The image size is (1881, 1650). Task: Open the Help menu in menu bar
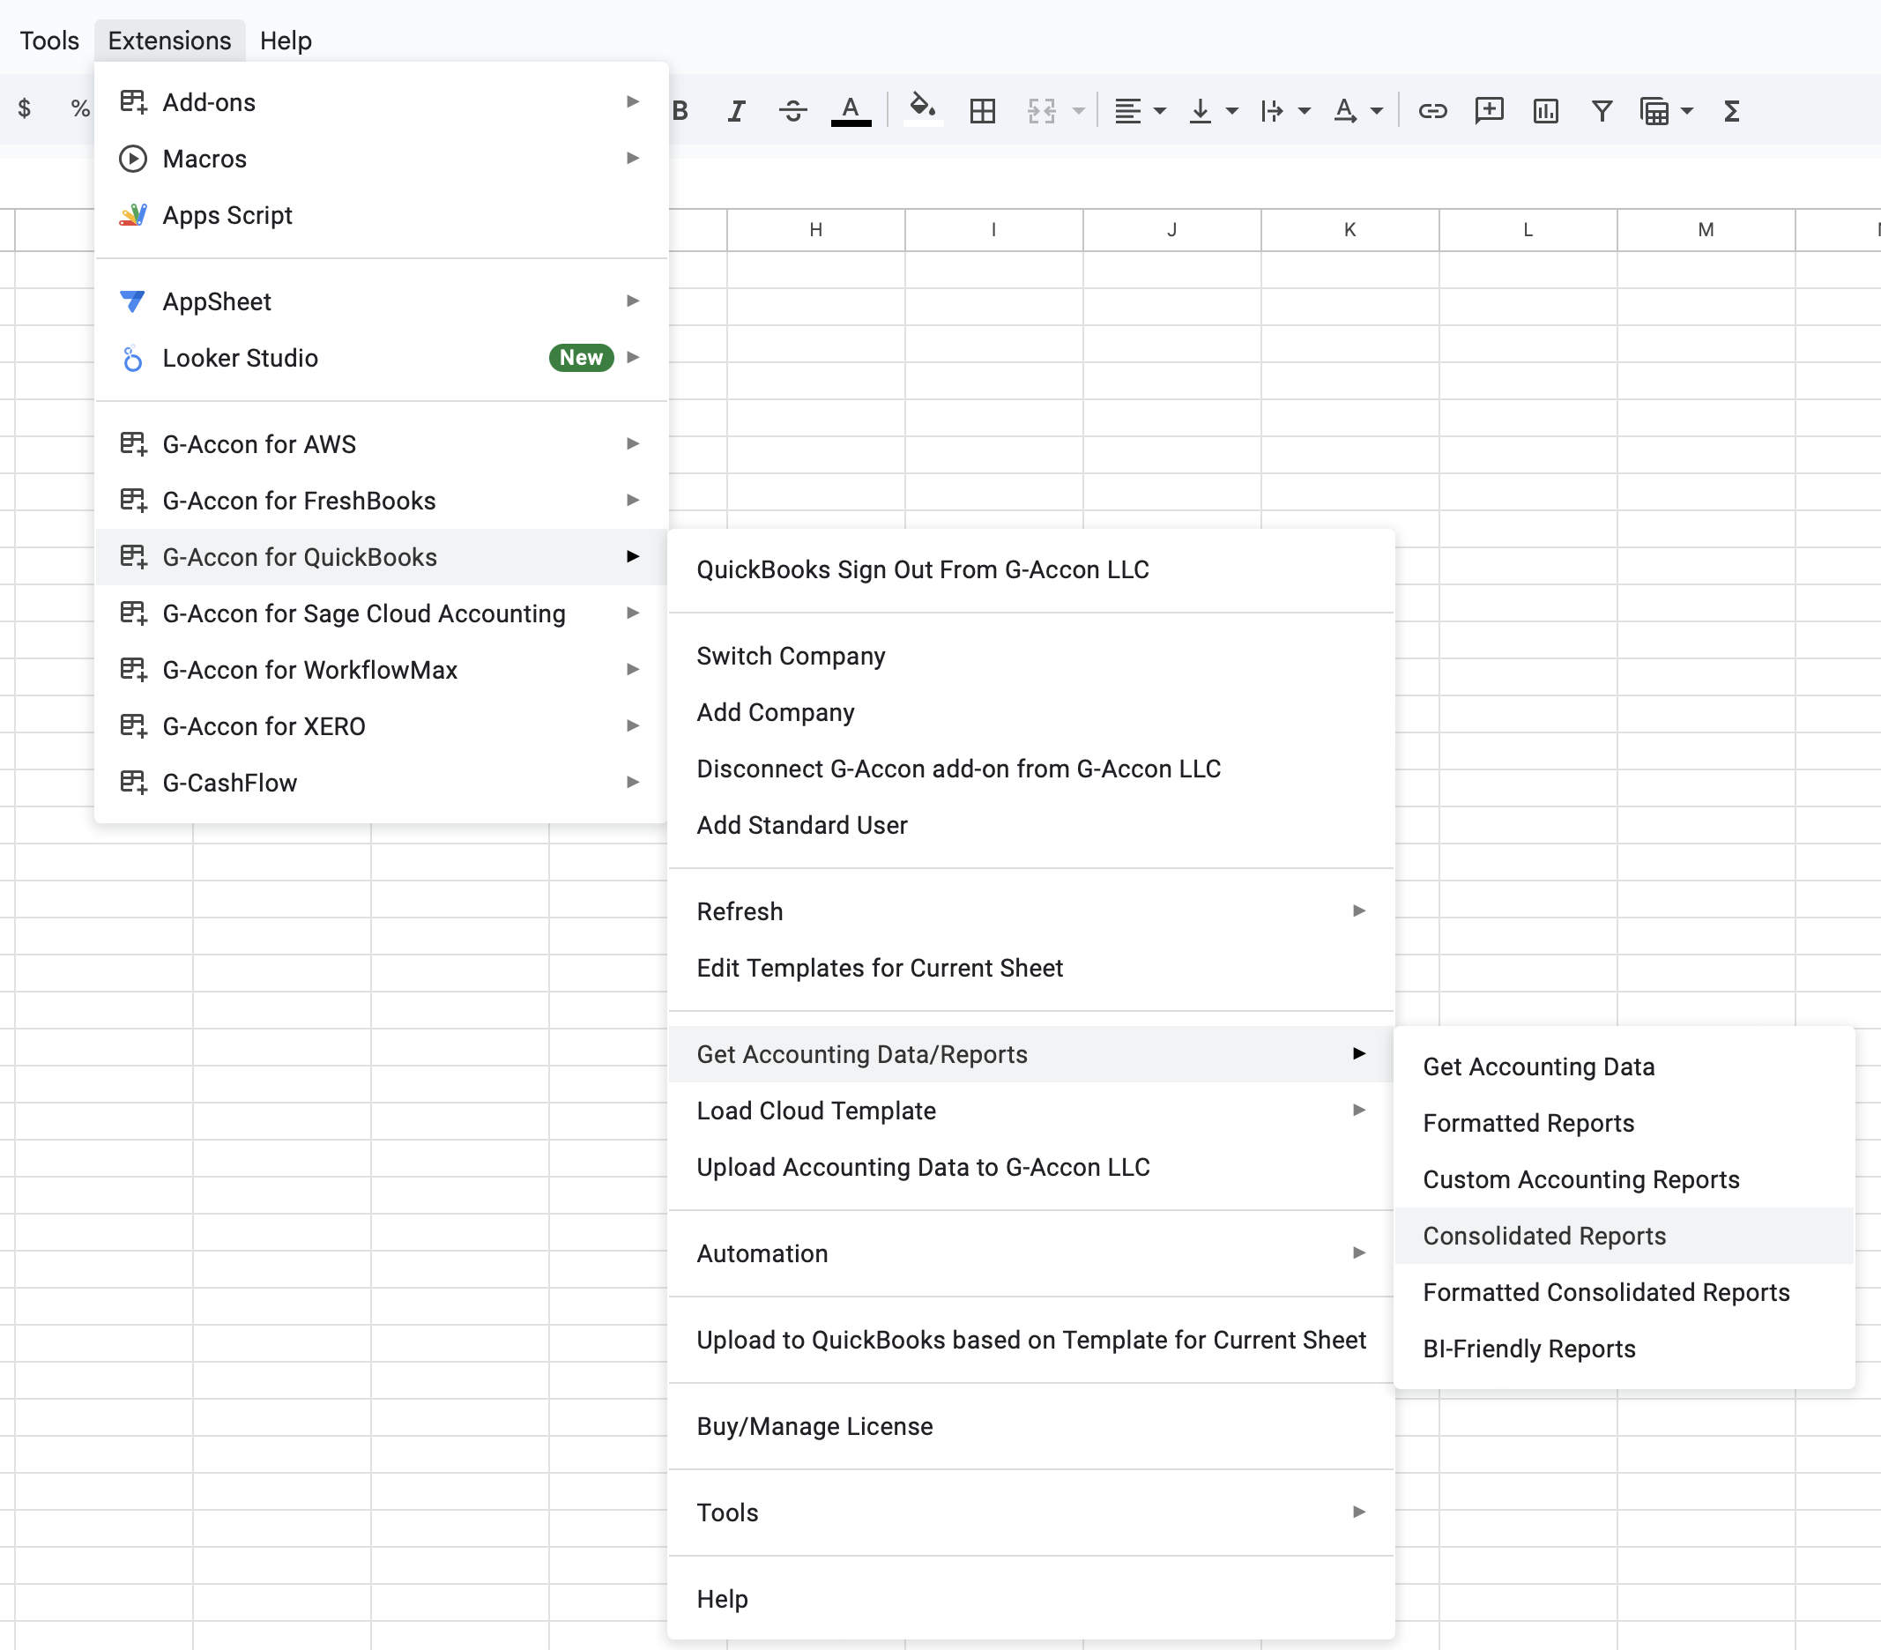pyautogui.click(x=286, y=41)
